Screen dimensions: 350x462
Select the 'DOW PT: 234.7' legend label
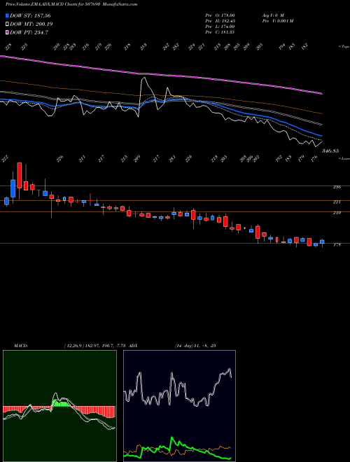click(x=29, y=32)
